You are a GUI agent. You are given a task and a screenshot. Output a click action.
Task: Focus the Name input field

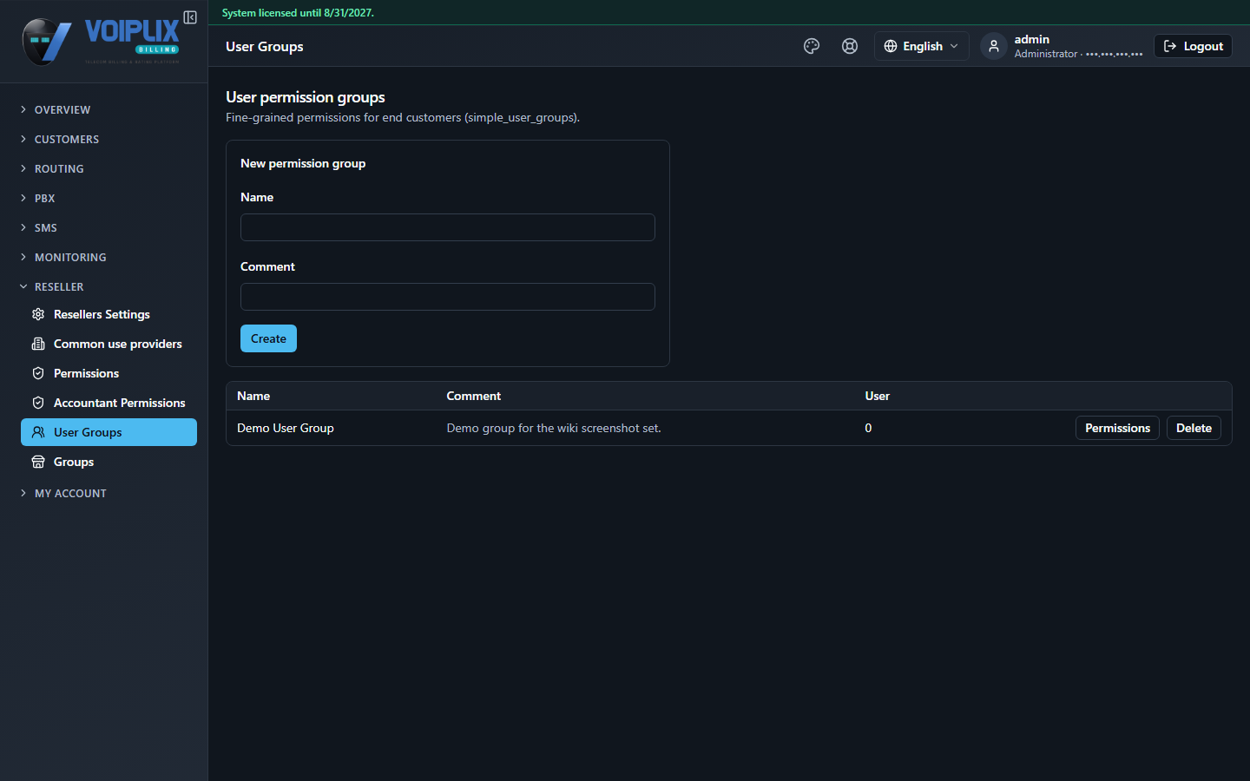448,227
